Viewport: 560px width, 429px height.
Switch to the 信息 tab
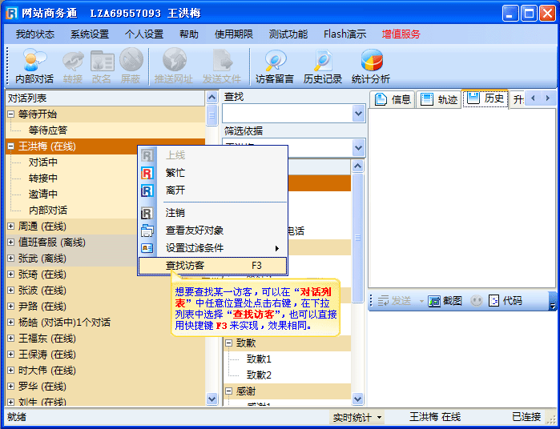point(393,99)
